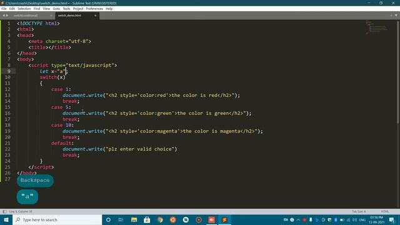Close the inactive first editor tab
The height and width of the screenshot is (225, 400).
pos(51,16)
